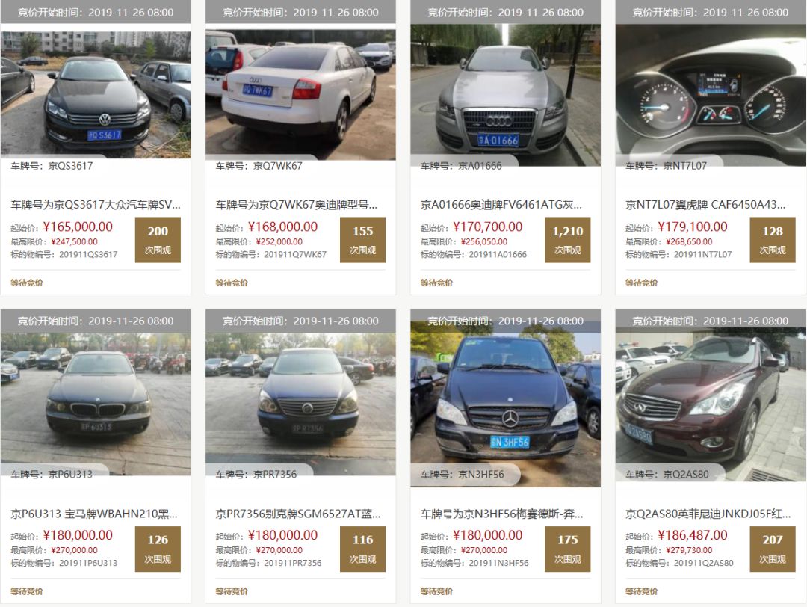The width and height of the screenshot is (807, 607).
Task: Open the Mercedes van 京N3HF56 photo
Action: click(505, 404)
